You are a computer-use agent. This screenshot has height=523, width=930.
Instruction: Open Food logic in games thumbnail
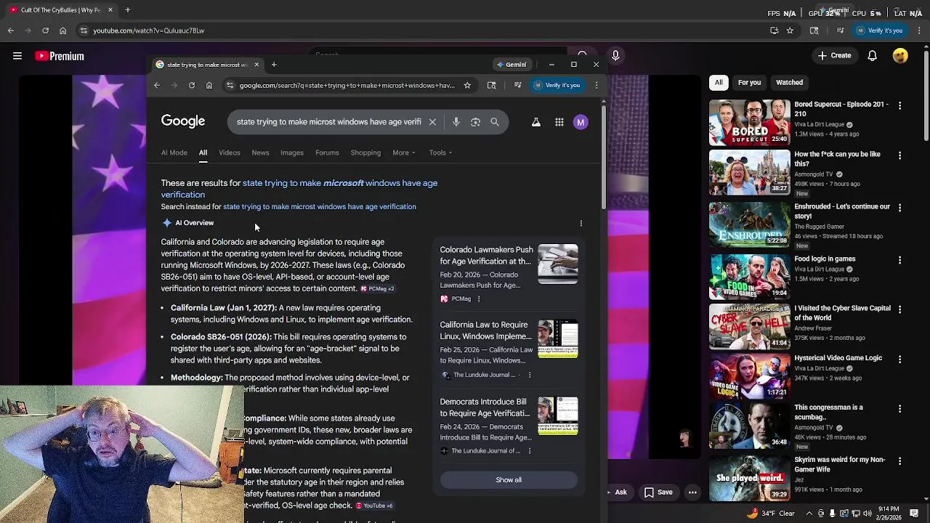point(749,276)
